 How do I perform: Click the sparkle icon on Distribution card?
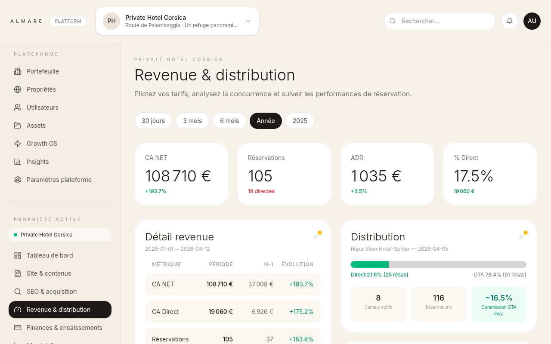[521, 236]
